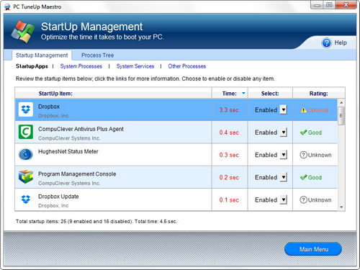Screen dimensions: 360x270
Task: Click the green checkmark for CompuClever Antivirus
Action: 304,132
